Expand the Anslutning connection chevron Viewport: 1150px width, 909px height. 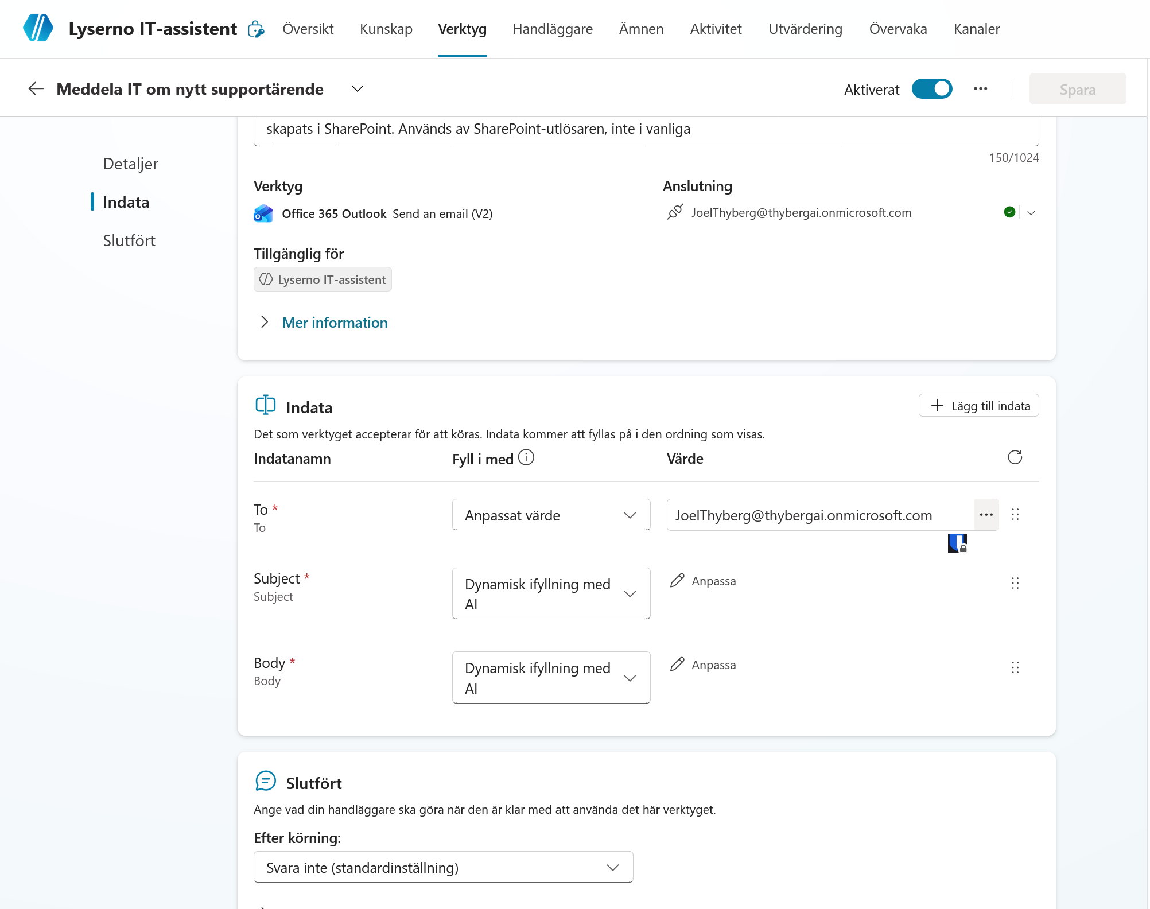click(1031, 213)
